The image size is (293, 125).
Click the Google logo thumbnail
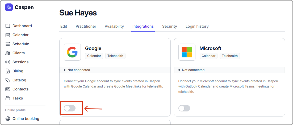(72, 52)
